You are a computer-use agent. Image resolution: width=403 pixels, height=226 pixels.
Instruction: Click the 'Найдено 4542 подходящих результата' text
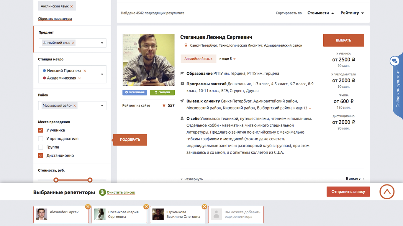tap(153, 13)
